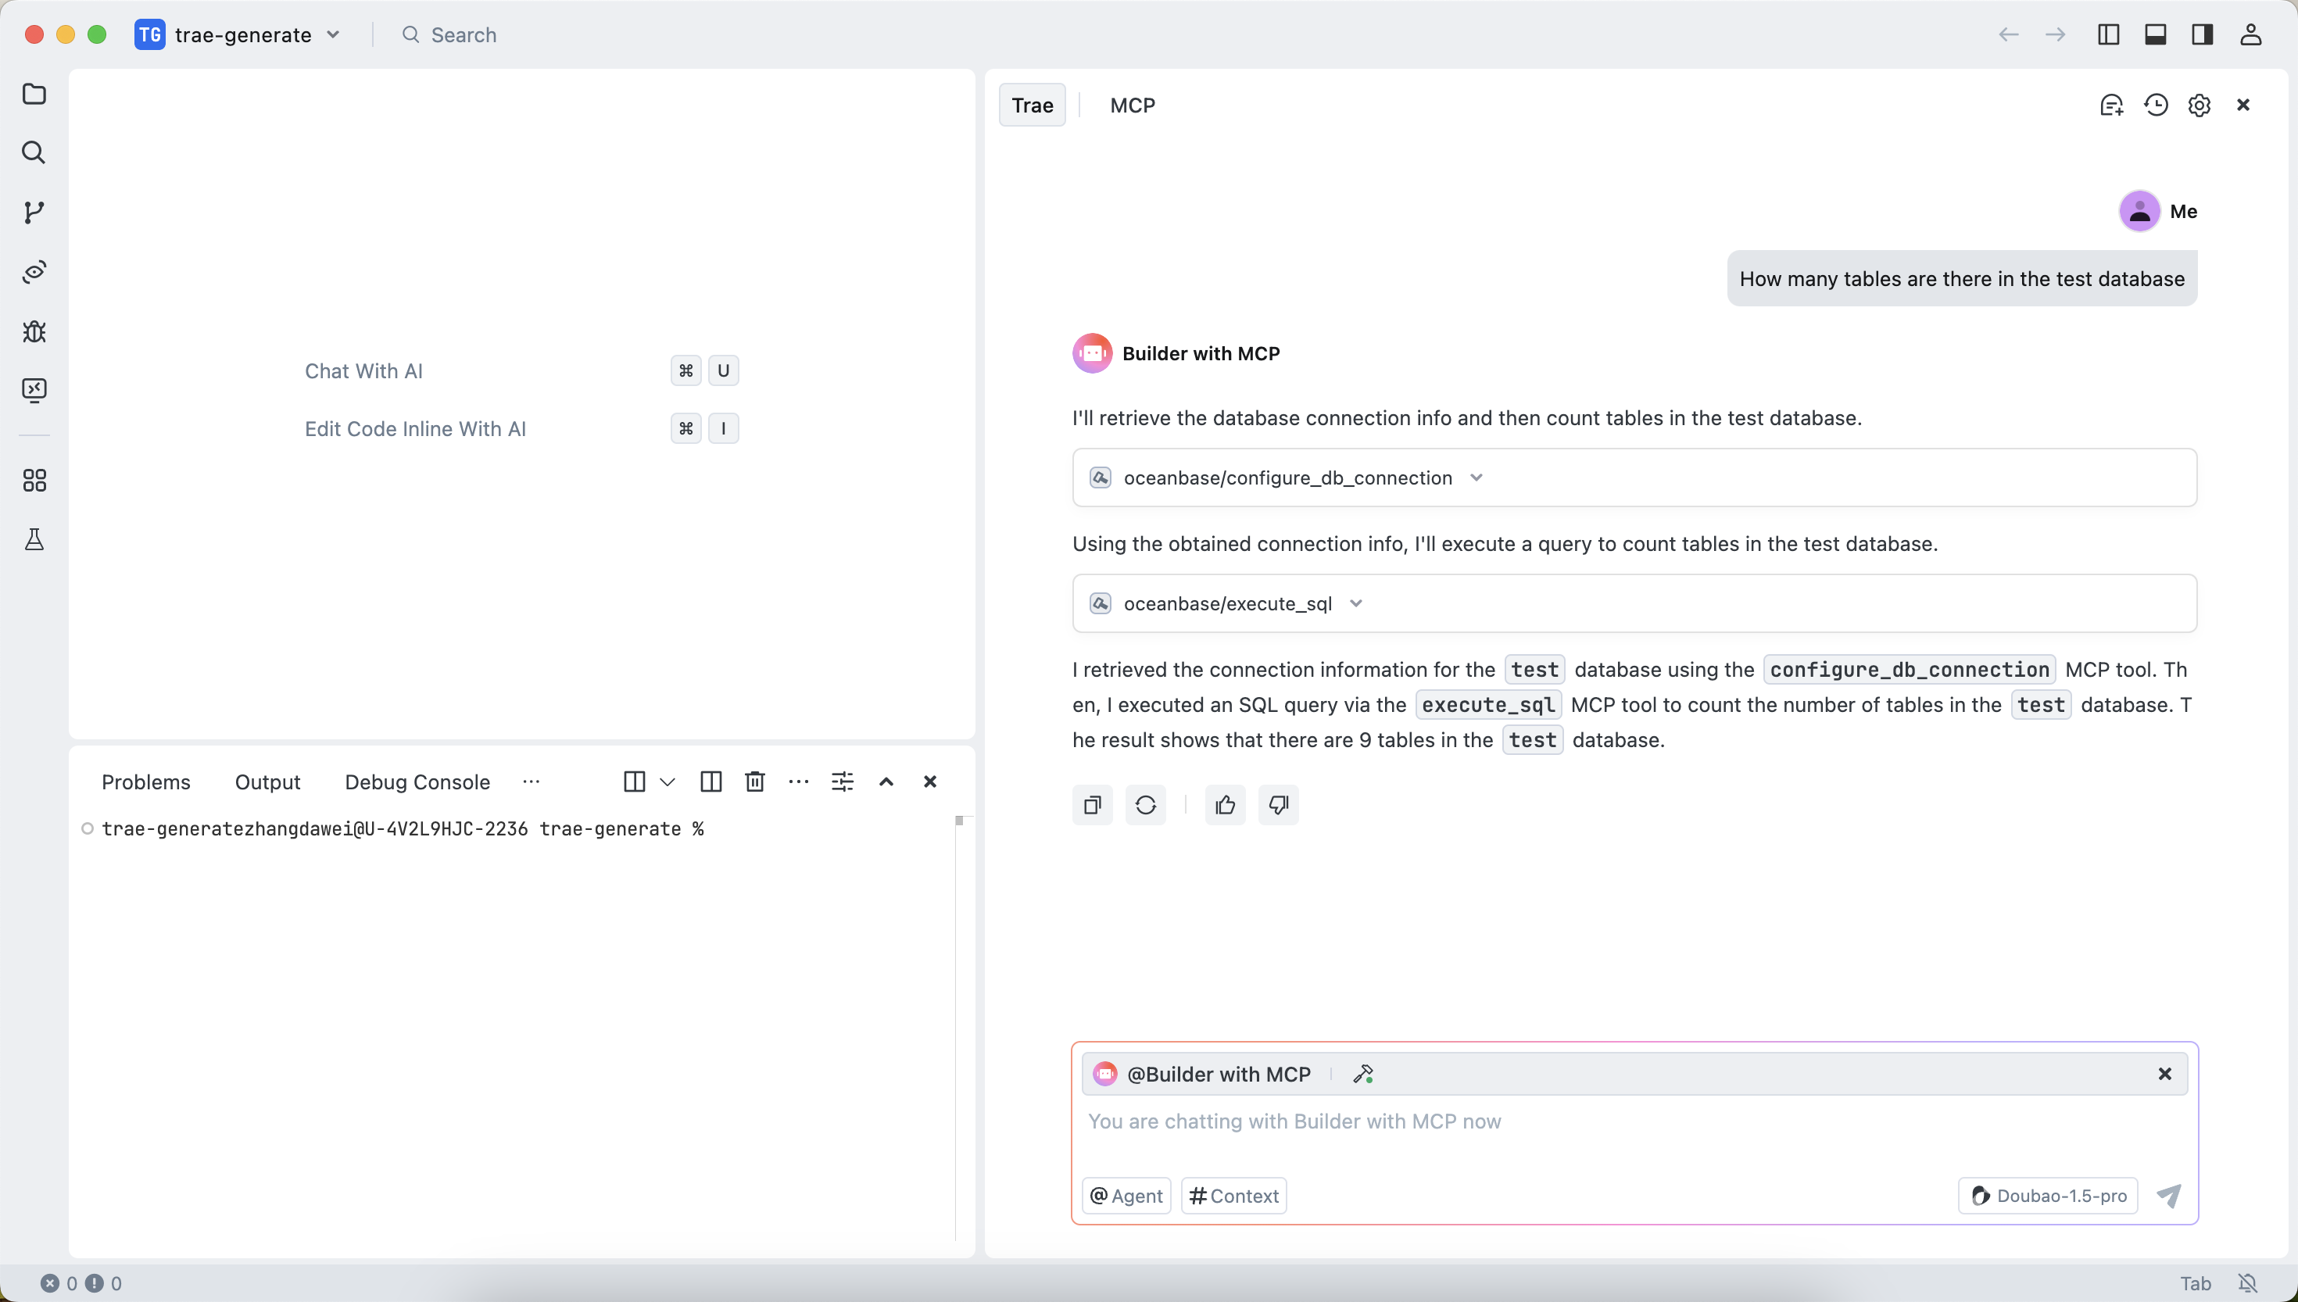Click the #Context button
The height and width of the screenshot is (1302, 2298).
[x=1233, y=1196]
